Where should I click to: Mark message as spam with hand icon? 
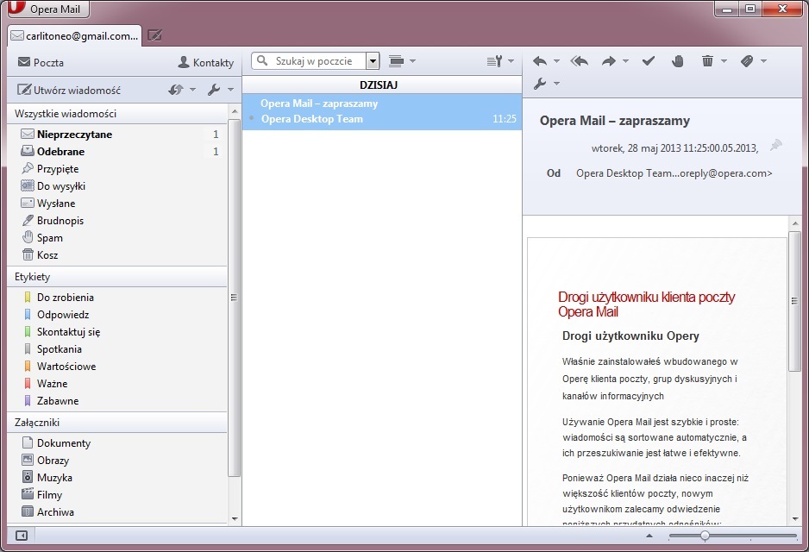(x=677, y=61)
